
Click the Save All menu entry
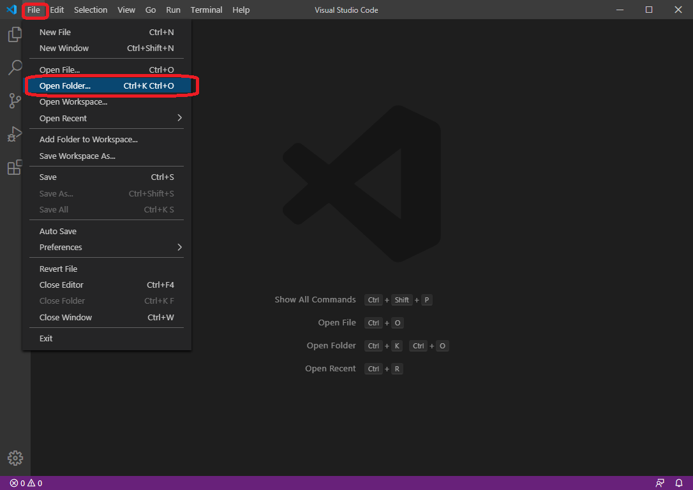[107, 209]
